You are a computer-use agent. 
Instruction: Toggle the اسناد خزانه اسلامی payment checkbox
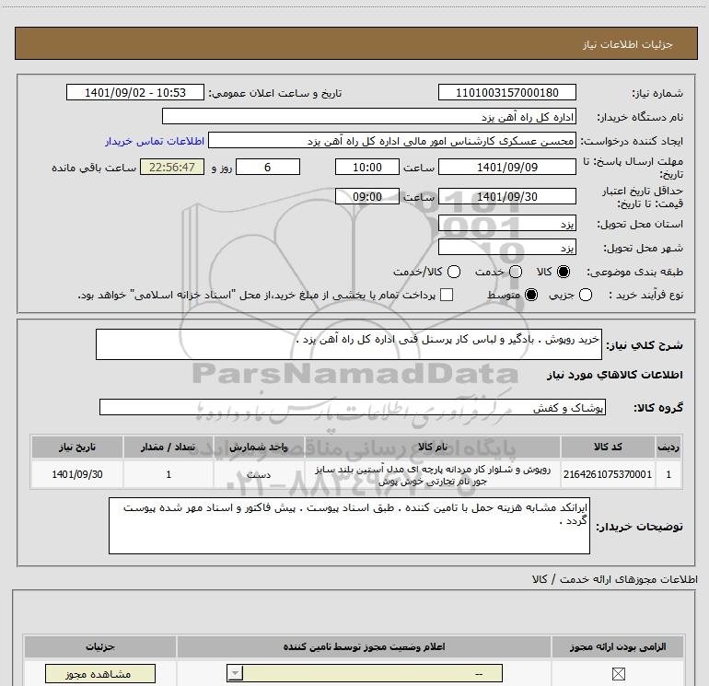[x=447, y=295]
